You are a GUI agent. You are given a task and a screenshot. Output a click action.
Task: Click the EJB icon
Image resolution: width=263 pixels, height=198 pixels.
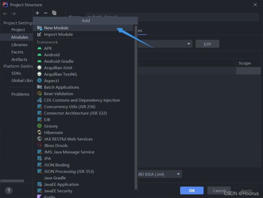[x=39, y=120]
